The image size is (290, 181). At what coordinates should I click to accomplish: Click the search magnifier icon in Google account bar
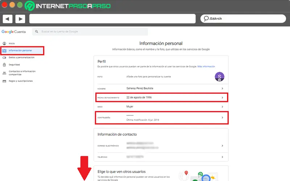tap(37, 32)
